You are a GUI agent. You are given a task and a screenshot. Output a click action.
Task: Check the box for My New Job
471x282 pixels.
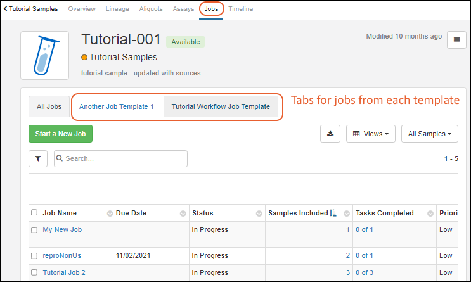(34, 230)
